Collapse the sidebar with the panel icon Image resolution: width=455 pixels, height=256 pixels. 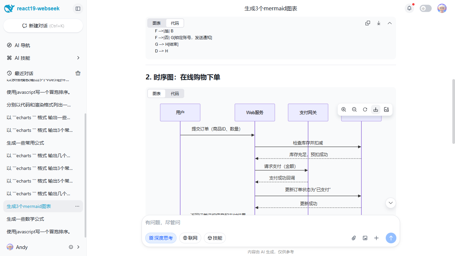tap(78, 9)
